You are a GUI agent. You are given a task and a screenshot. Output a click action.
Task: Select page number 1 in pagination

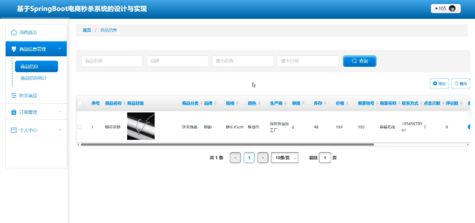pyautogui.click(x=249, y=157)
